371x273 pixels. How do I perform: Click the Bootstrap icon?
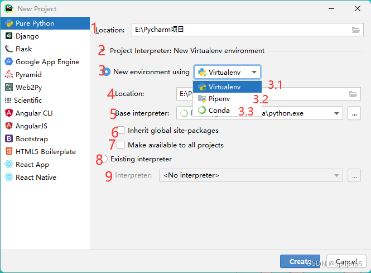[x=9, y=138]
